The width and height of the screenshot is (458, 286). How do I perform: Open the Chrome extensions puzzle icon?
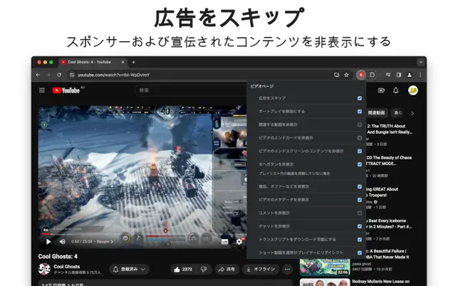click(372, 75)
